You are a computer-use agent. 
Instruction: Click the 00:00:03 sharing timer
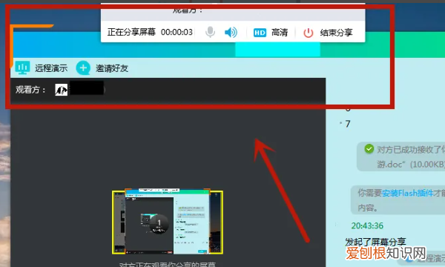coord(177,32)
